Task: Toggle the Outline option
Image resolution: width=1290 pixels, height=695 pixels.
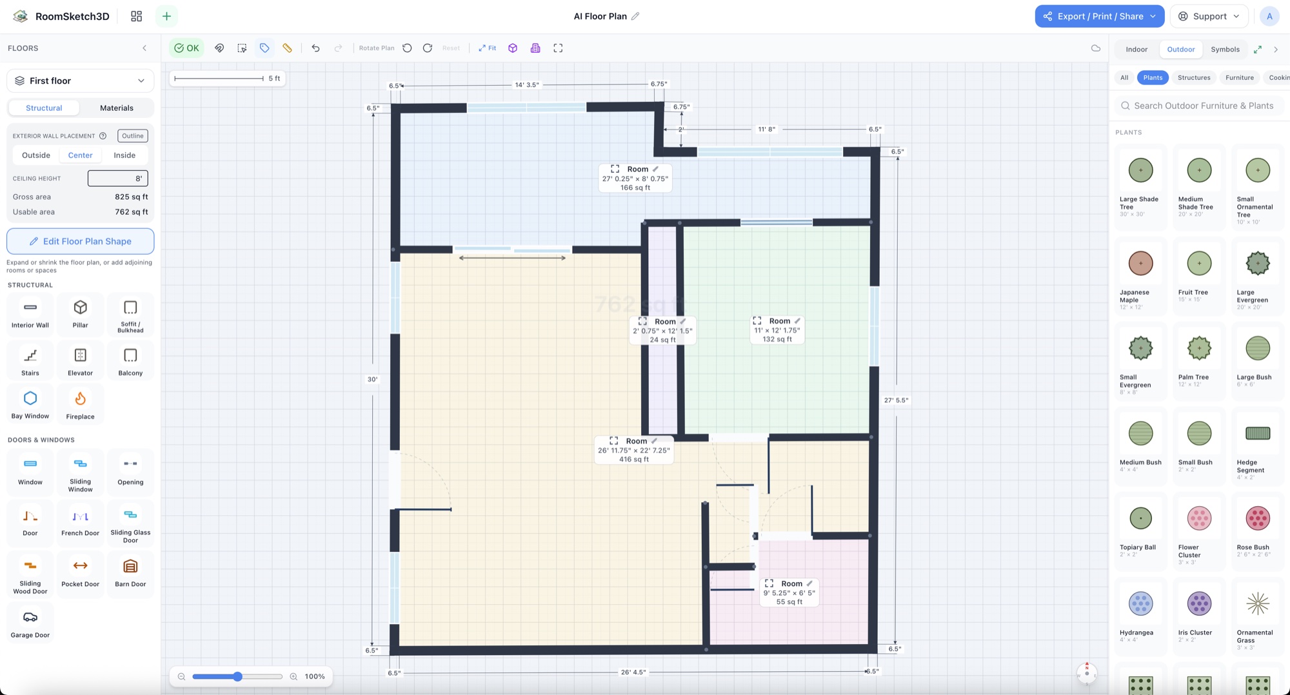Action: (133, 136)
